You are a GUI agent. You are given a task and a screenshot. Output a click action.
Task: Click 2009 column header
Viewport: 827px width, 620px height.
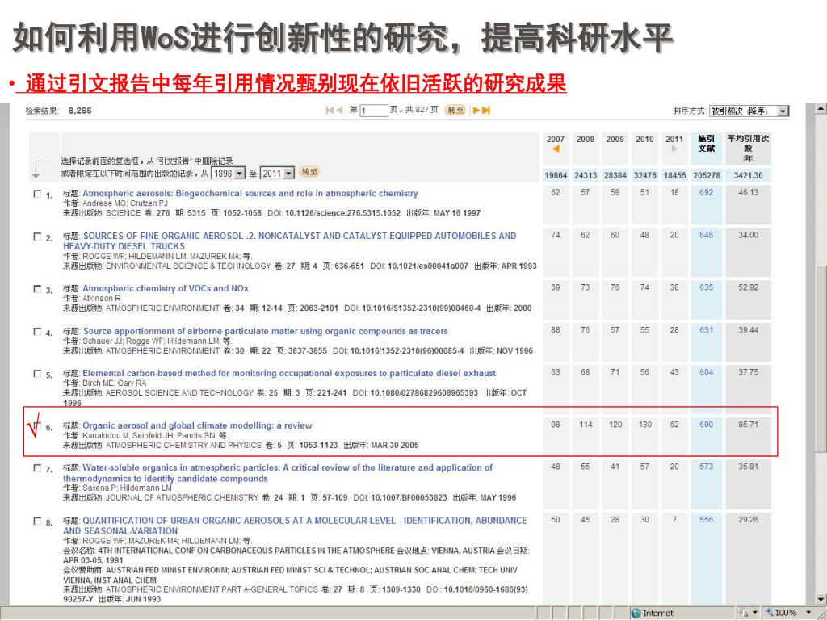[615, 139]
